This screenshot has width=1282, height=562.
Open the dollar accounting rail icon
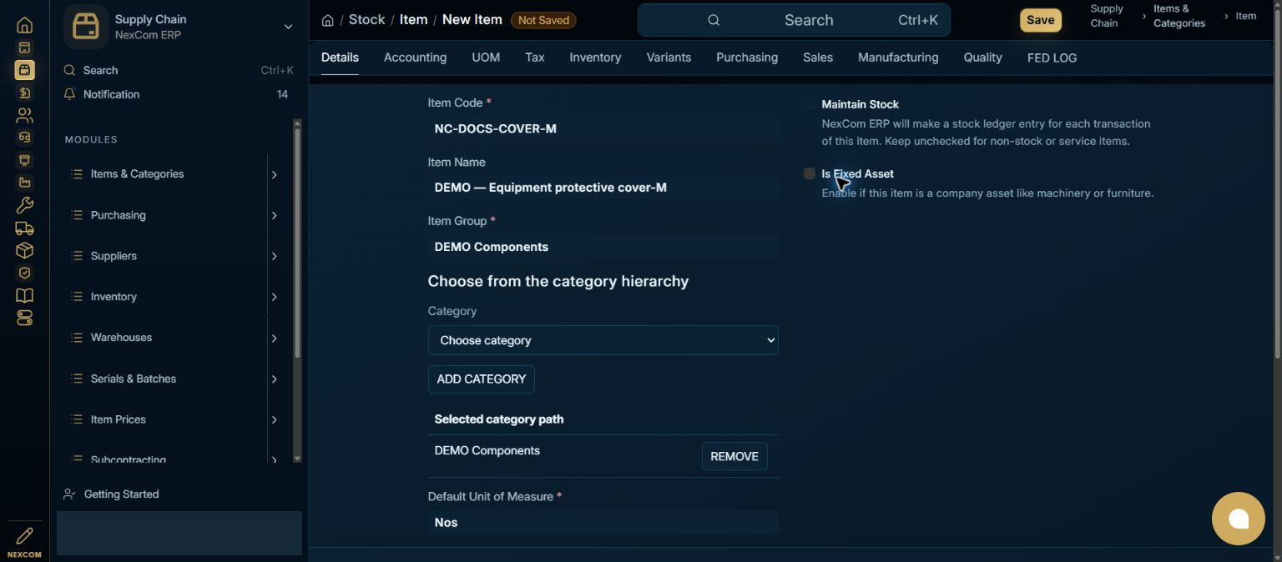pos(24,93)
